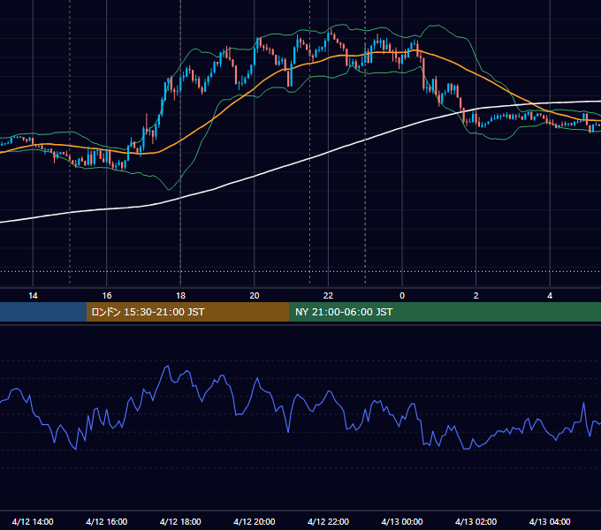Click the 4/12 22:00 label on the lower time axis
This screenshot has height=530, width=601.
coord(329,521)
